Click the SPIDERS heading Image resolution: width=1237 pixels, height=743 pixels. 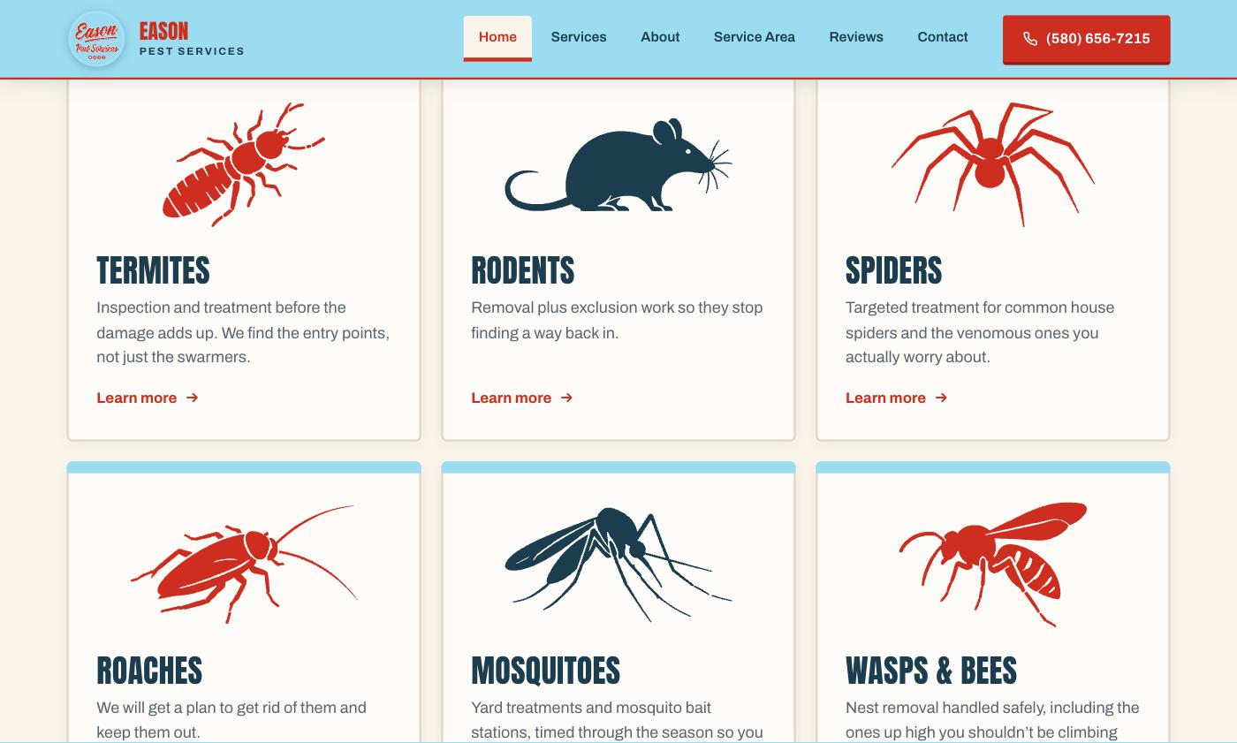pos(893,270)
